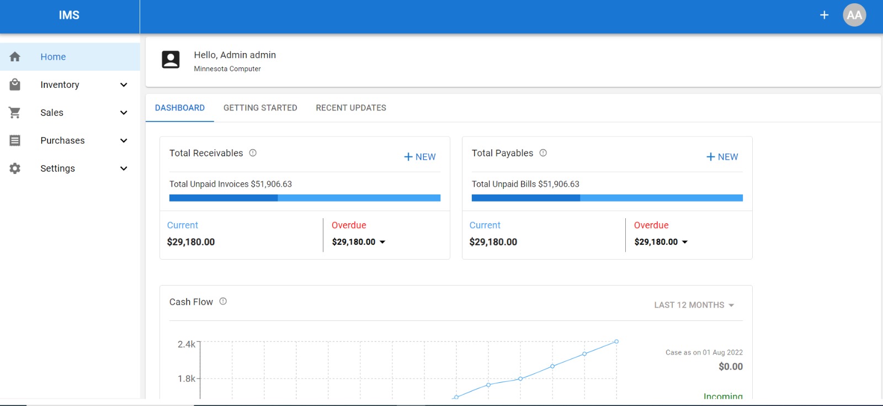Click the Overdue label under Total Payables
Screen dimensions: 883x406
pyautogui.click(x=651, y=225)
